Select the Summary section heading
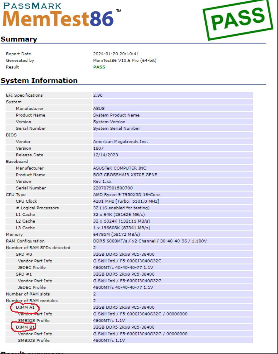 tap(19, 39)
